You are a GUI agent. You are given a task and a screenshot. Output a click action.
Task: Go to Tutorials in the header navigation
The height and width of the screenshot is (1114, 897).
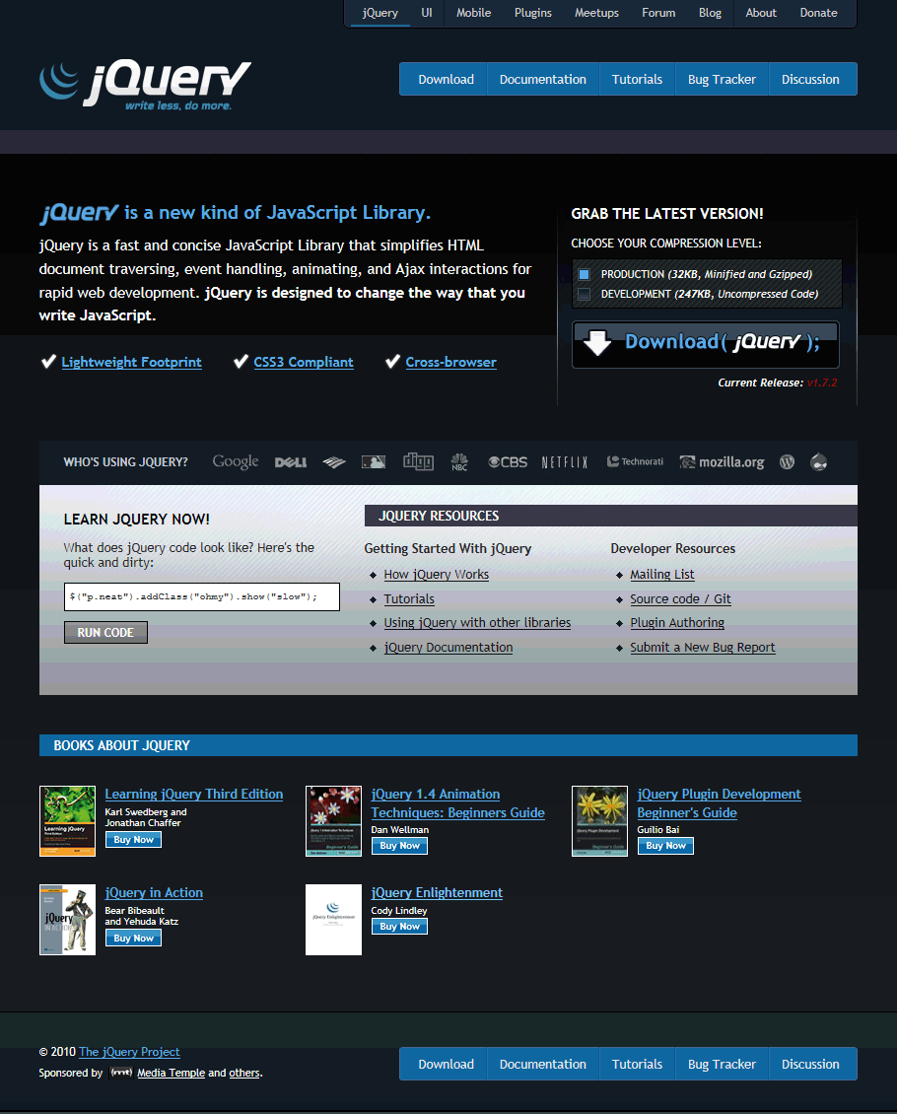pyautogui.click(x=637, y=79)
